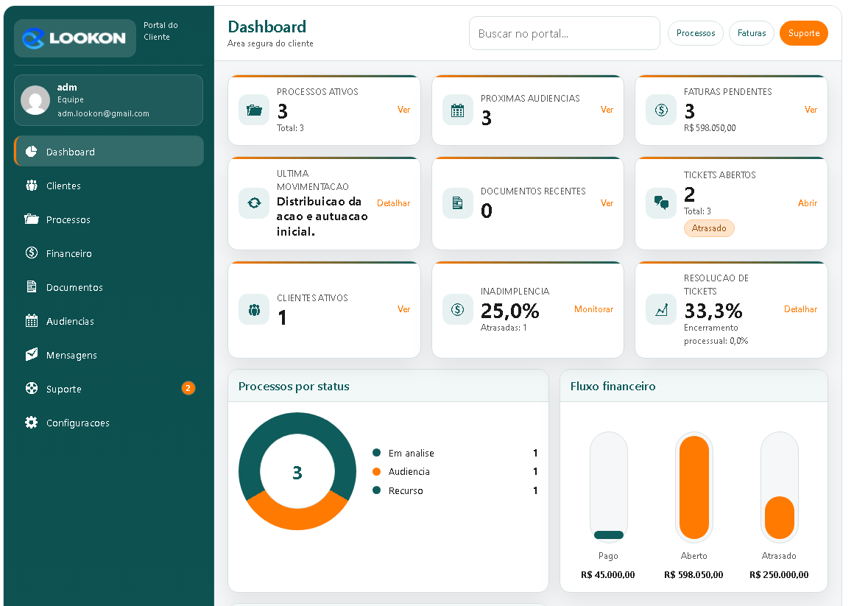Viewport: 854px width, 606px height.
Task: Click the Buscar no portal search field
Action: 564,33
